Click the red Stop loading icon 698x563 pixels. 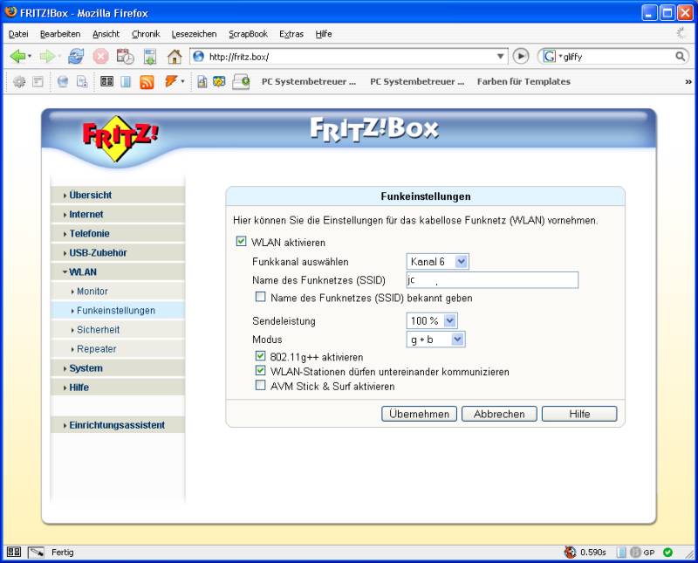point(100,57)
